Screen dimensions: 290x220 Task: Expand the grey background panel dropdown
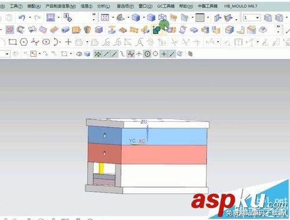pyautogui.click(x=208, y=17)
